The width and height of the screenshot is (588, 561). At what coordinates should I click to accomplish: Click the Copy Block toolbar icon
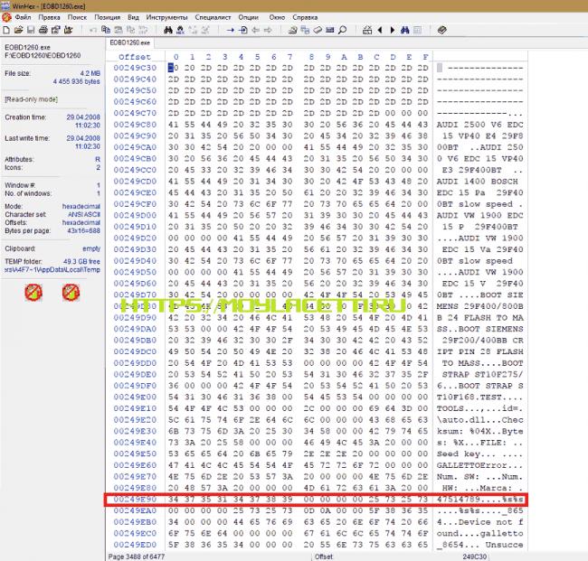tap(106, 30)
